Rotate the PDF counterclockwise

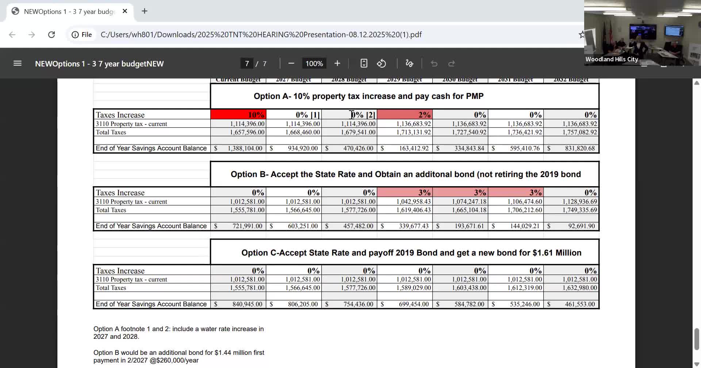[x=381, y=64]
